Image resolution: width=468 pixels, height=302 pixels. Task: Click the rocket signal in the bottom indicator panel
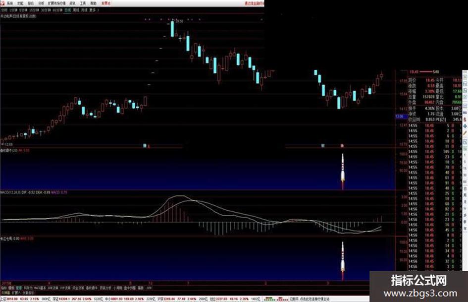click(343, 260)
